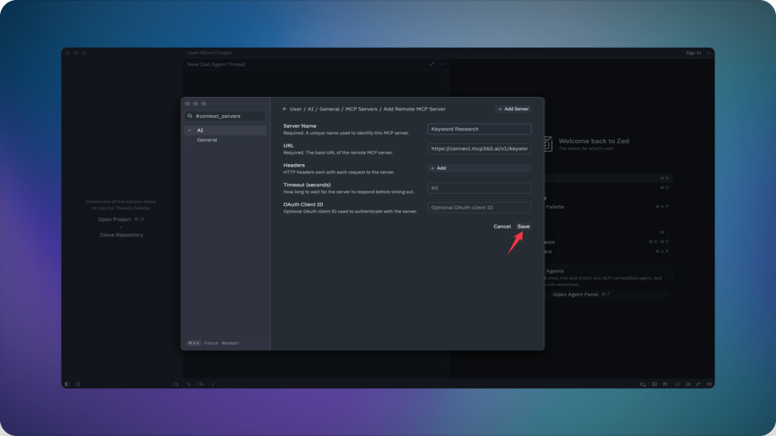Collapse the AI section chevron
Viewport: 776px width, 436px height.
(x=189, y=130)
